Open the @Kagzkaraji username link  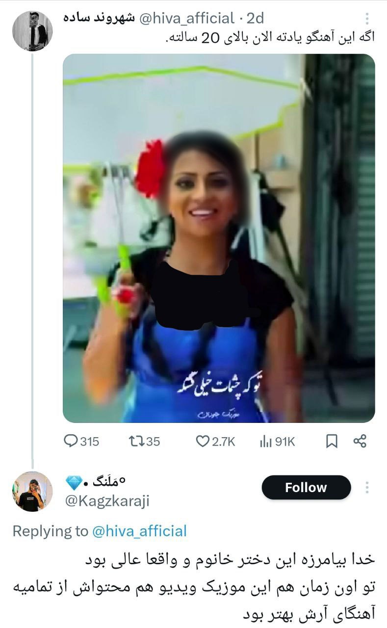click(x=107, y=501)
